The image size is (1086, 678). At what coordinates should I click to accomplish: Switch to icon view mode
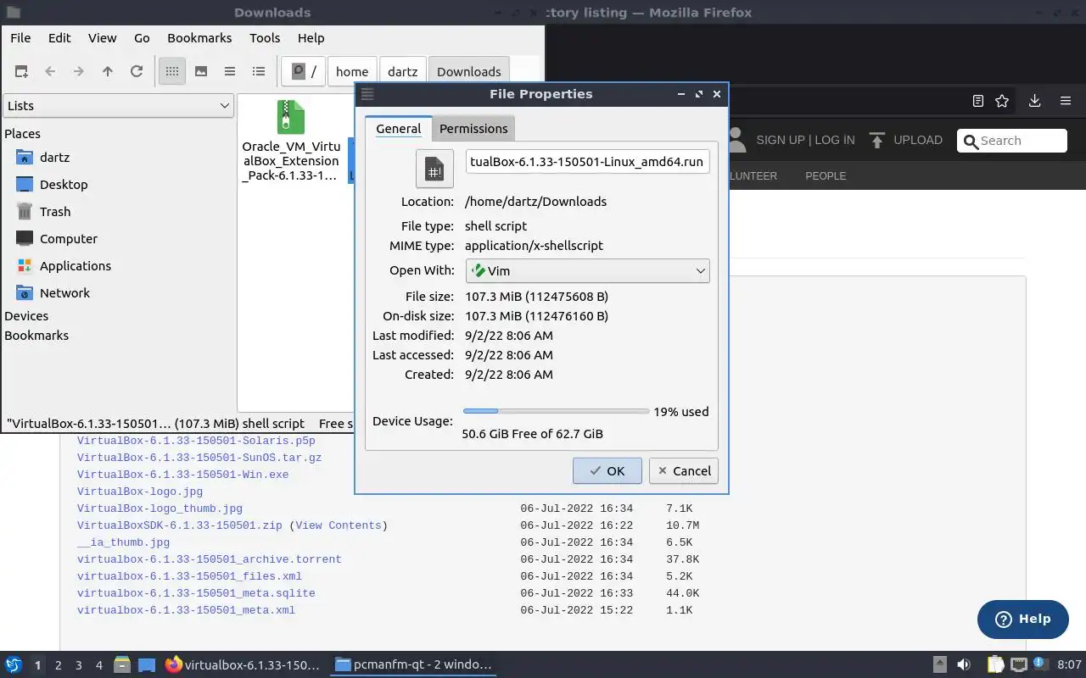click(x=172, y=71)
